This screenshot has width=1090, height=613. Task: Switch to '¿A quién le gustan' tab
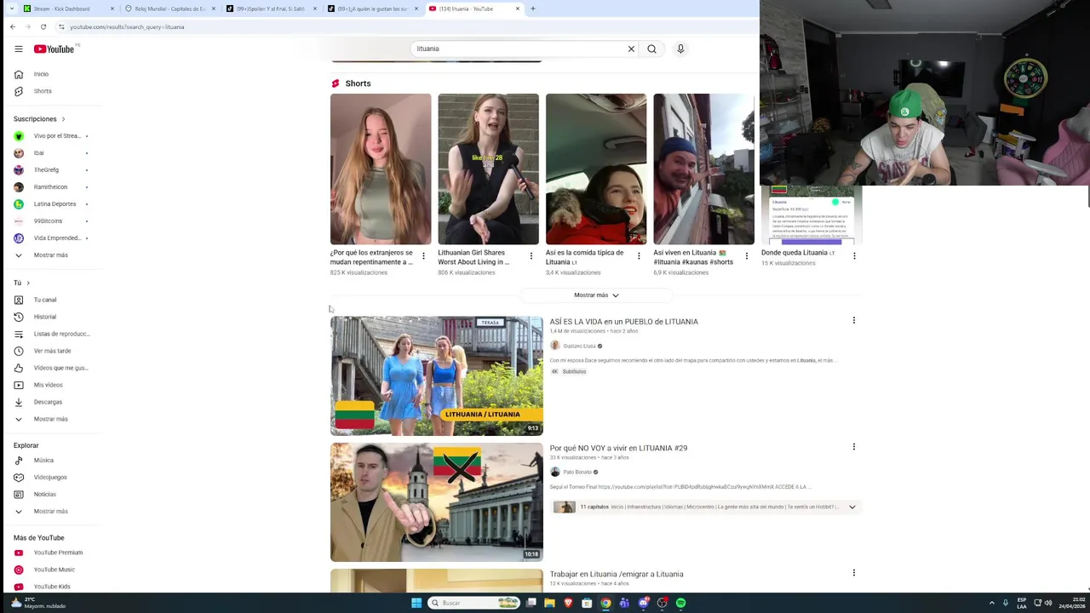[372, 9]
